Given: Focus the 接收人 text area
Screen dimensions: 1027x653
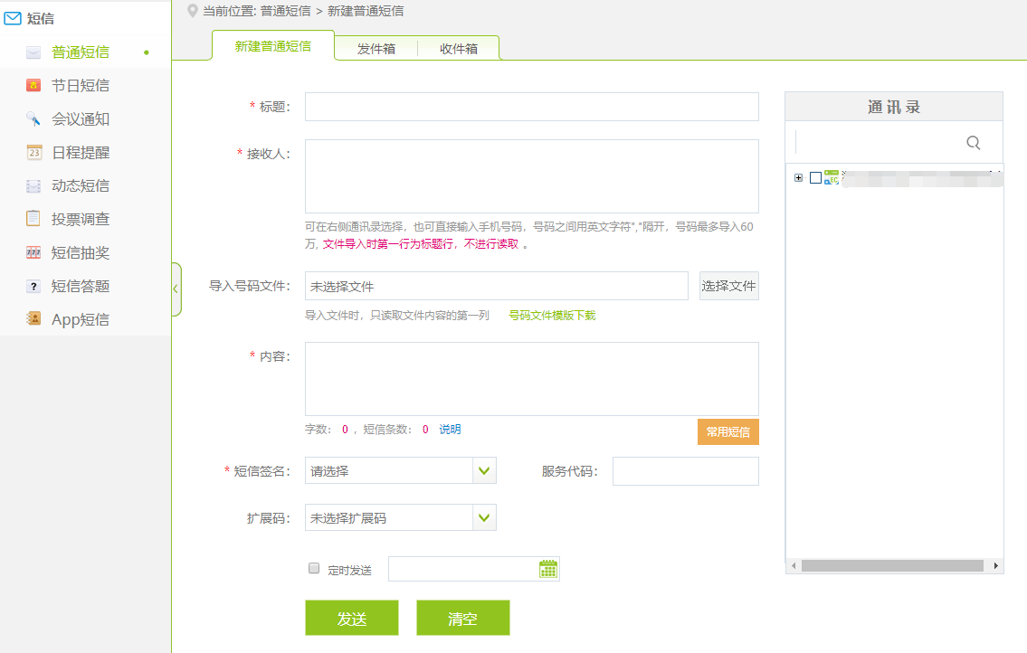Looking at the screenshot, I should point(532,176).
